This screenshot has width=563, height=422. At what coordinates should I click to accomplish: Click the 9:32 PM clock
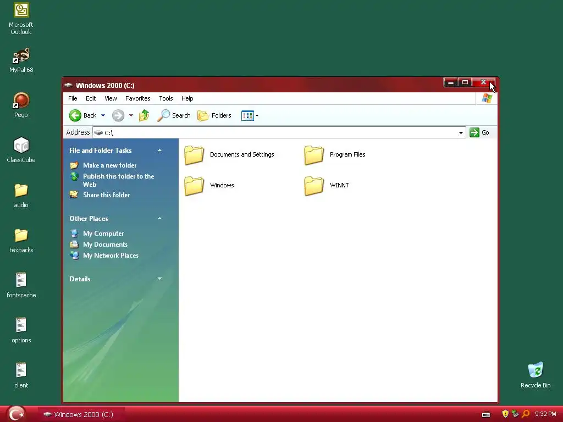click(x=545, y=414)
